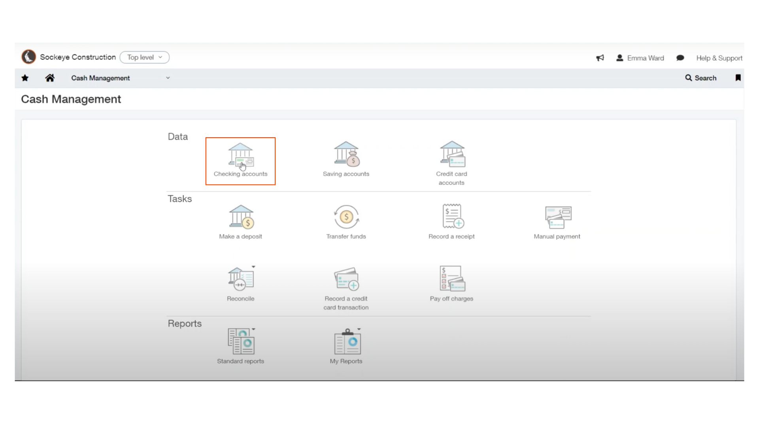Open Record a credit card transaction
Image resolution: width=759 pixels, height=427 pixels.
[x=346, y=286]
